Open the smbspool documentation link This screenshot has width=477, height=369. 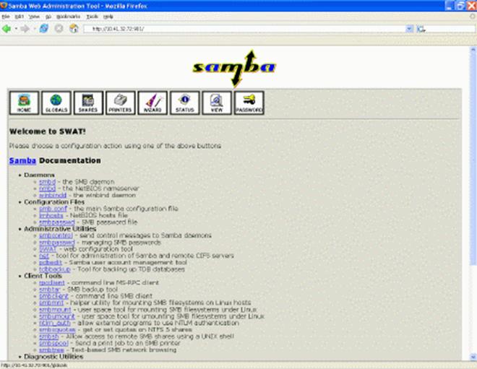click(54, 343)
